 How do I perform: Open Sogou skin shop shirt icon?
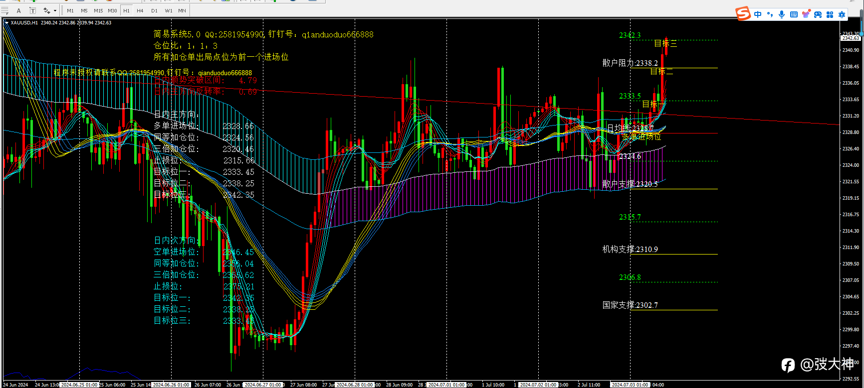coord(806,14)
